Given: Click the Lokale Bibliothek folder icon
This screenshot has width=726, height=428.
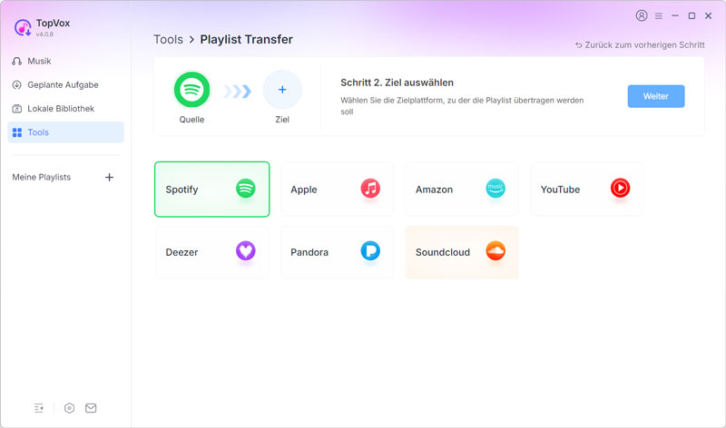Looking at the screenshot, I should pos(16,109).
